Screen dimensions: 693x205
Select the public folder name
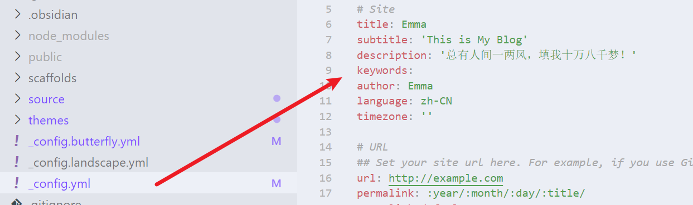pos(45,57)
